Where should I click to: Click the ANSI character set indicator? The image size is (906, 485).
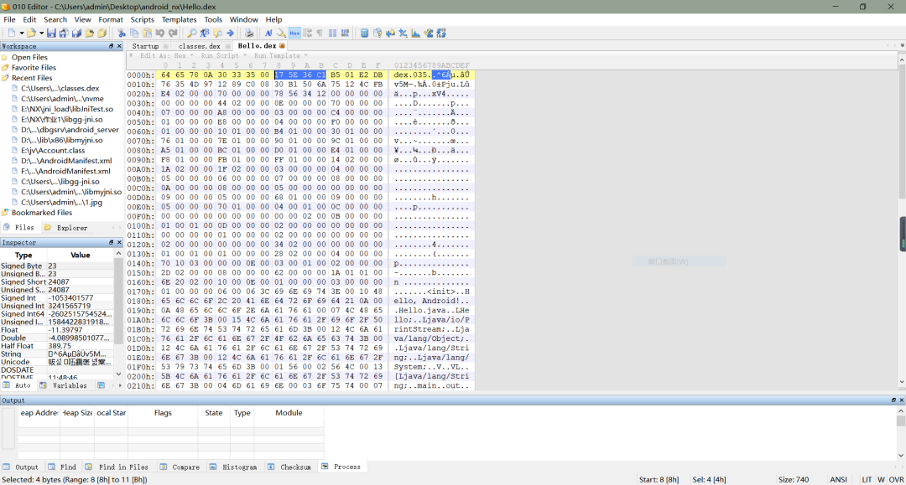(x=838, y=480)
